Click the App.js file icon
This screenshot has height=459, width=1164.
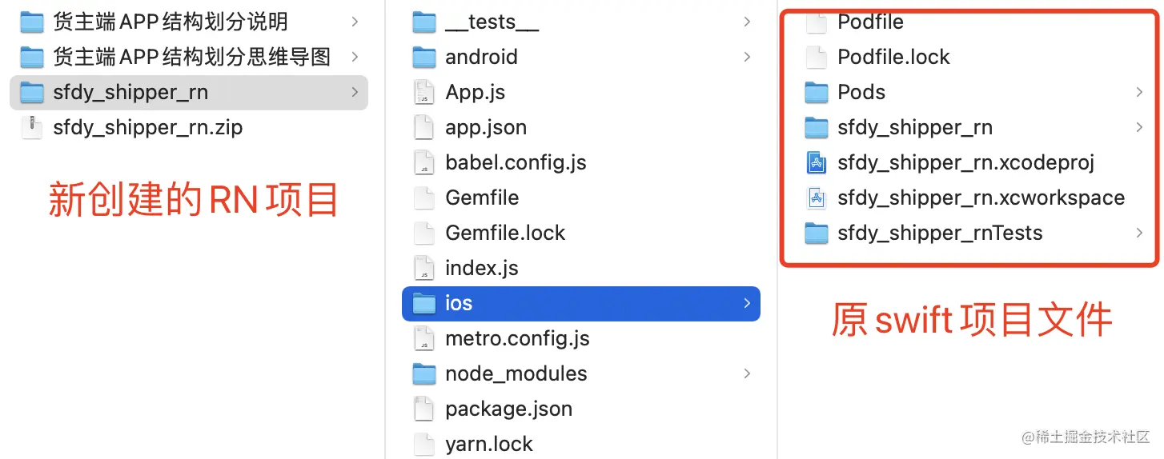[423, 93]
